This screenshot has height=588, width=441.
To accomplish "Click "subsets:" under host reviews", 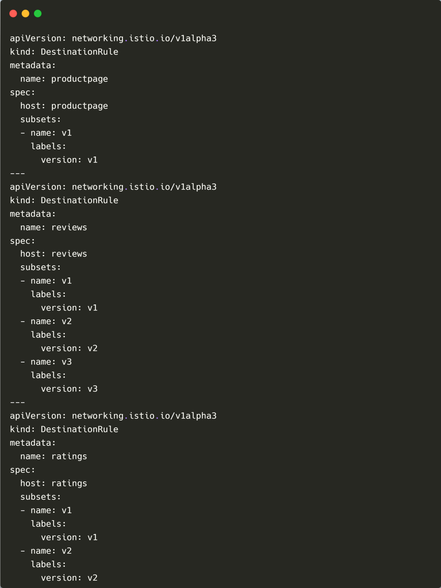I will [40, 267].
